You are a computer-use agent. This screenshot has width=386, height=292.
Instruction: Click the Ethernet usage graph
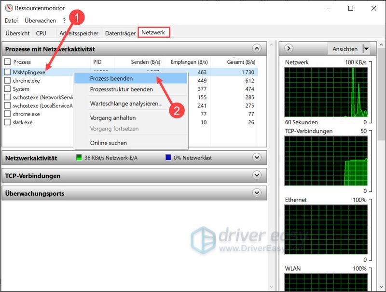click(326, 229)
